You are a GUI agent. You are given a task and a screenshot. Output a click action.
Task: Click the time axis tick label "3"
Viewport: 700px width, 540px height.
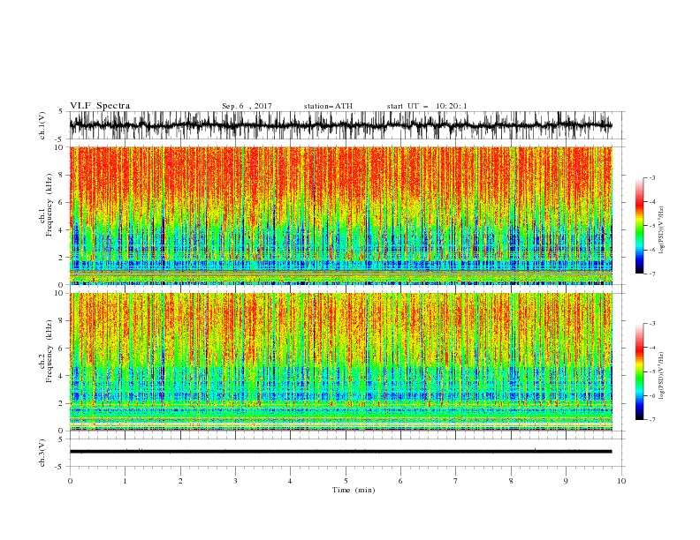235,481
